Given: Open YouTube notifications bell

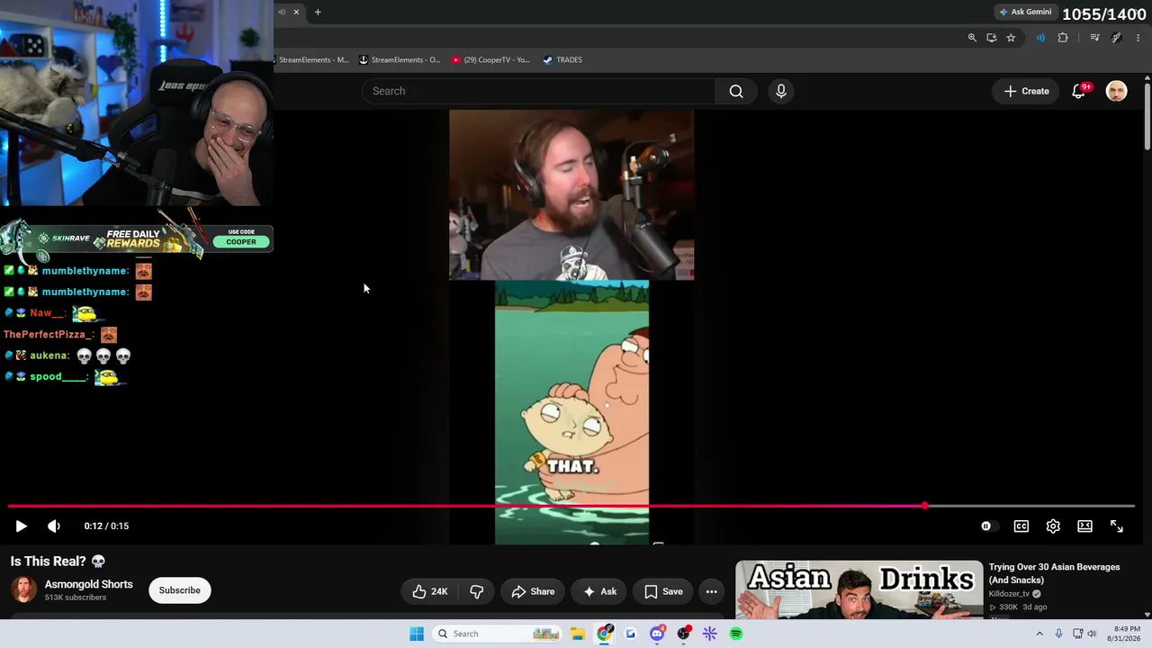Looking at the screenshot, I should (1078, 91).
